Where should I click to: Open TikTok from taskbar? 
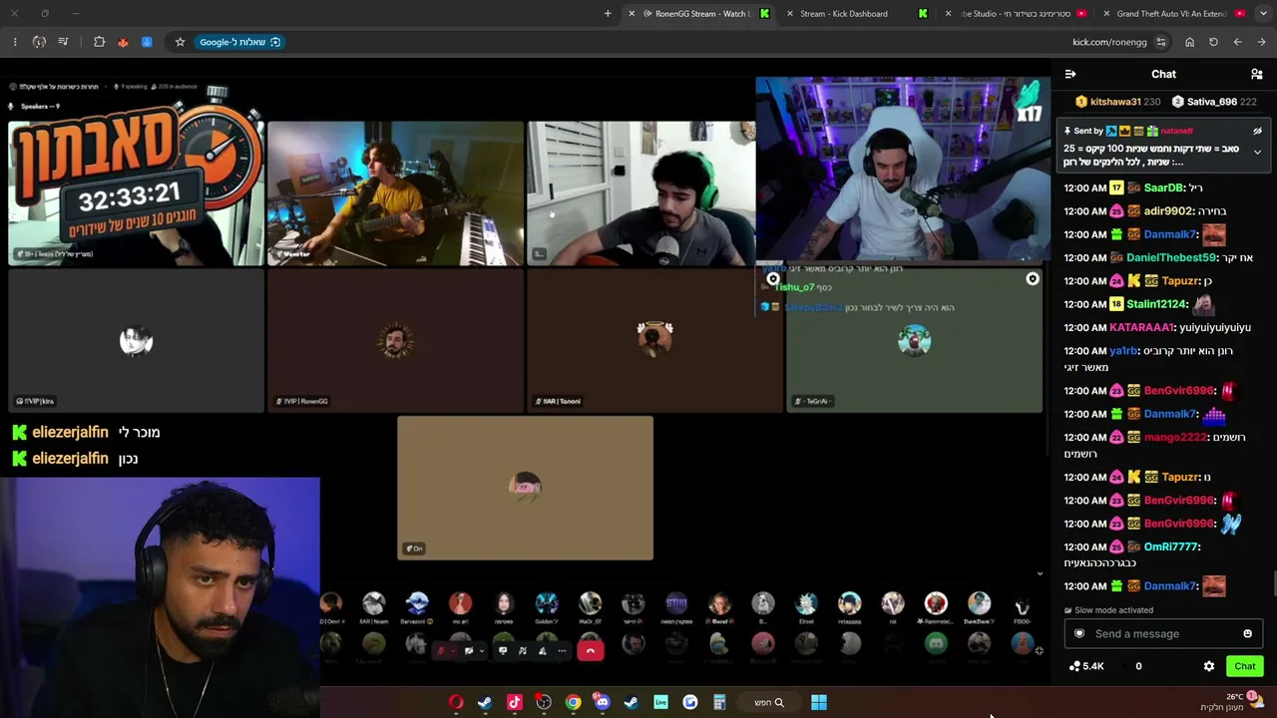(x=515, y=702)
